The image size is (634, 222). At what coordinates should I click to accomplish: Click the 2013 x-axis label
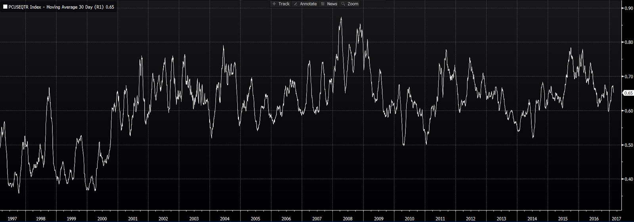click(501, 218)
